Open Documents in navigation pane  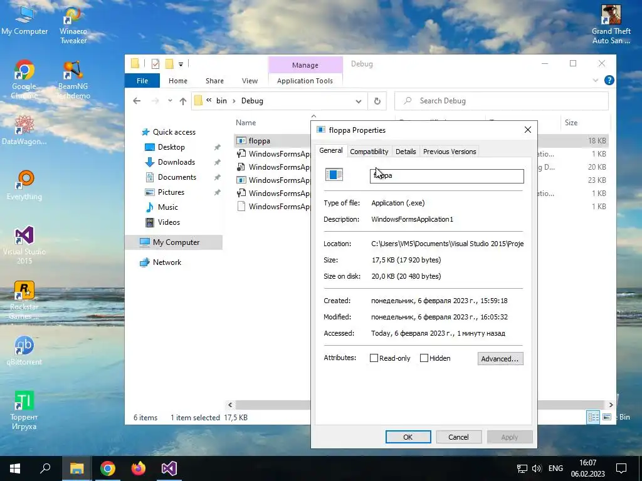click(177, 177)
